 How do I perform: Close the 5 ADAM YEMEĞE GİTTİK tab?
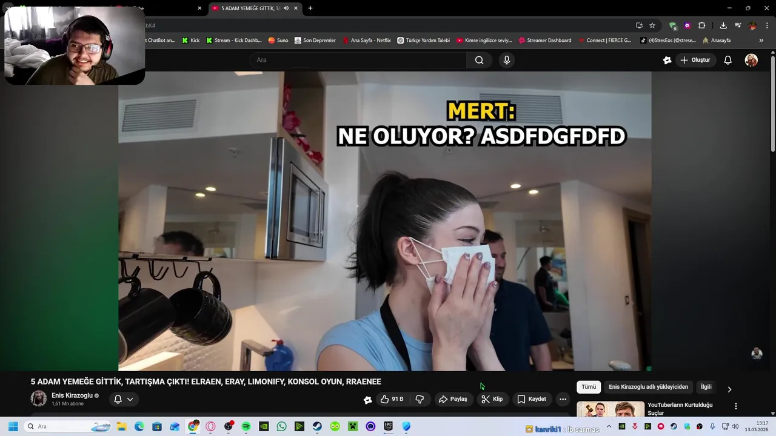(296, 8)
